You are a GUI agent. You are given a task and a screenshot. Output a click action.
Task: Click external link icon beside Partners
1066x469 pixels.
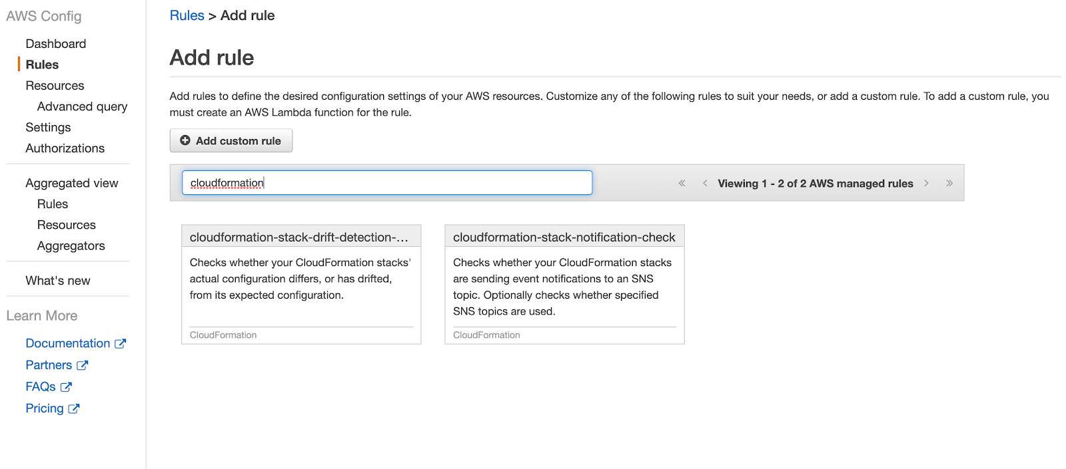click(82, 365)
